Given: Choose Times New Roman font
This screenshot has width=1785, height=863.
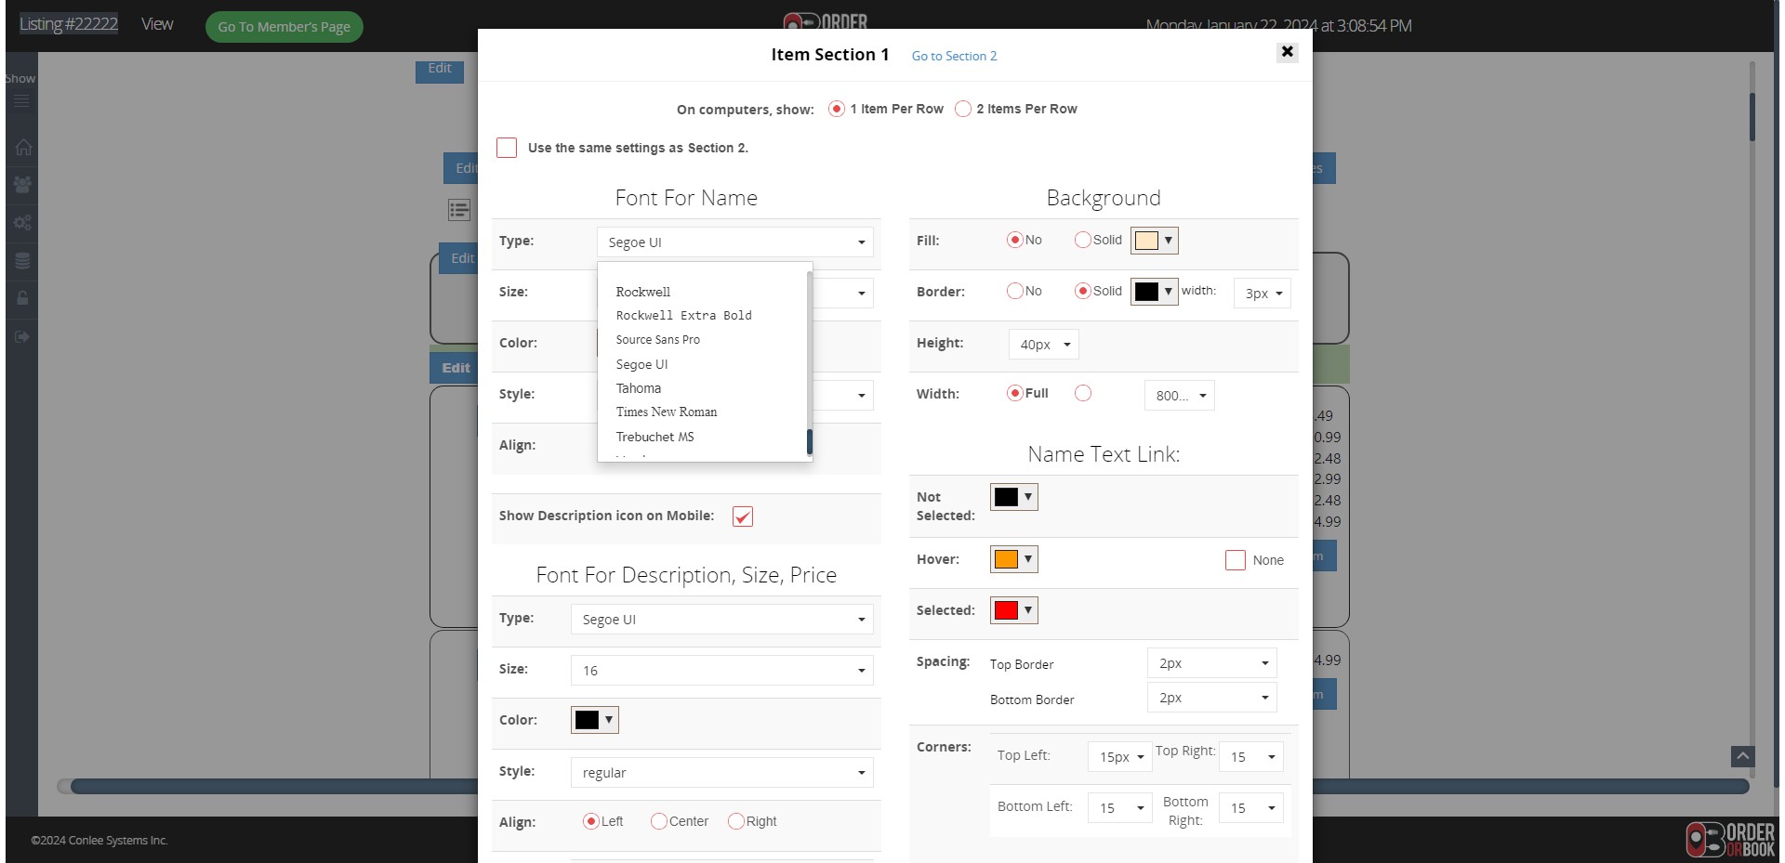Looking at the screenshot, I should [667, 412].
